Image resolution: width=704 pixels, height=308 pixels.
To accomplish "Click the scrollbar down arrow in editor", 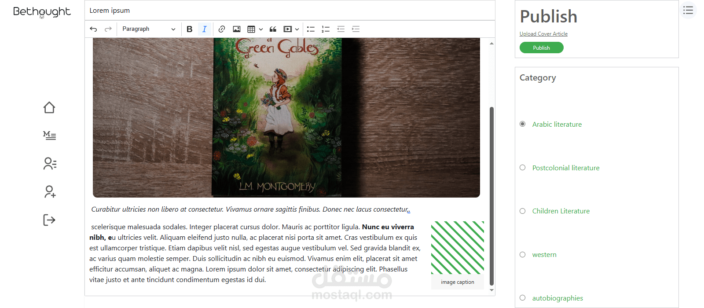I will (491, 290).
